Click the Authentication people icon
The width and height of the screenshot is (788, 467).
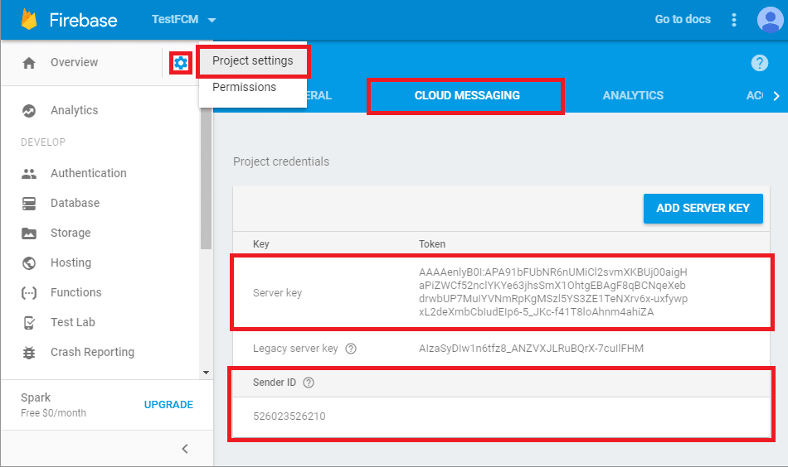tap(29, 174)
